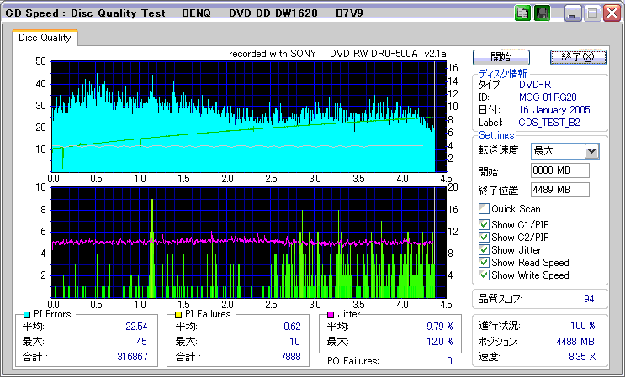Click the floppy disk save icon
Screen dimensions: 625x377
tap(542, 13)
